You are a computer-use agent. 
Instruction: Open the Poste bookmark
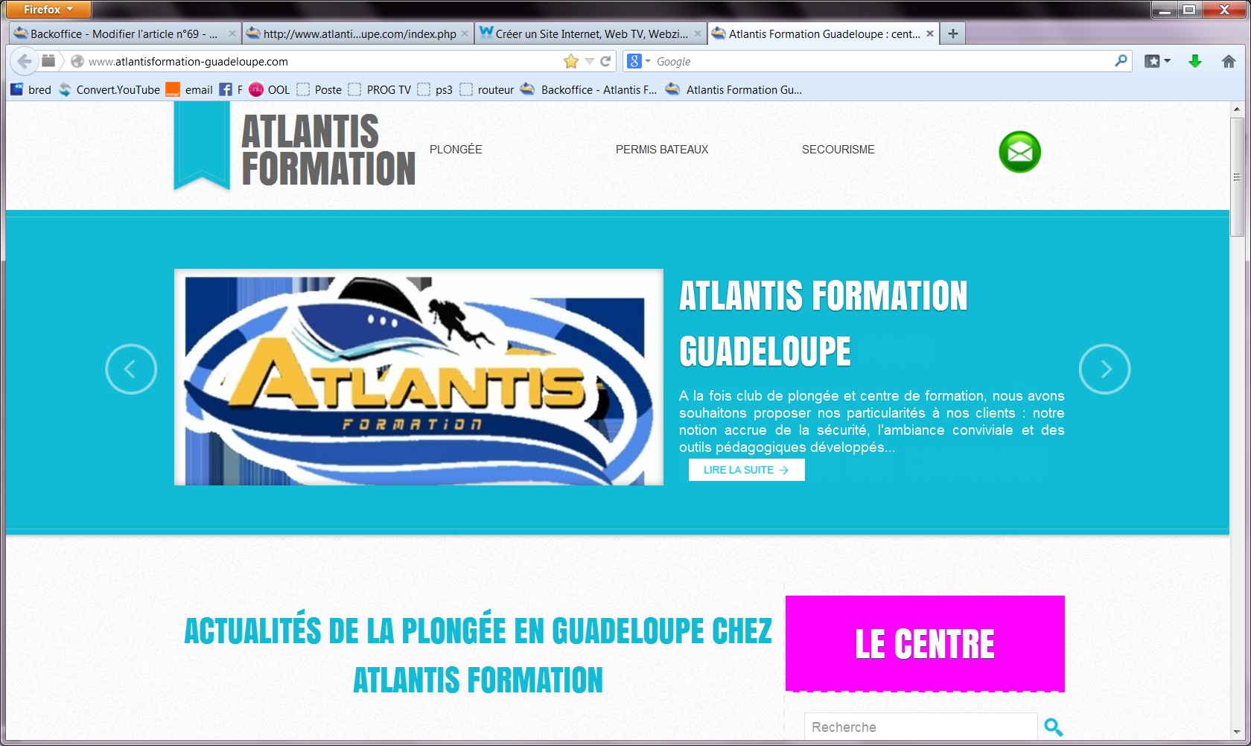pos(319,89)
